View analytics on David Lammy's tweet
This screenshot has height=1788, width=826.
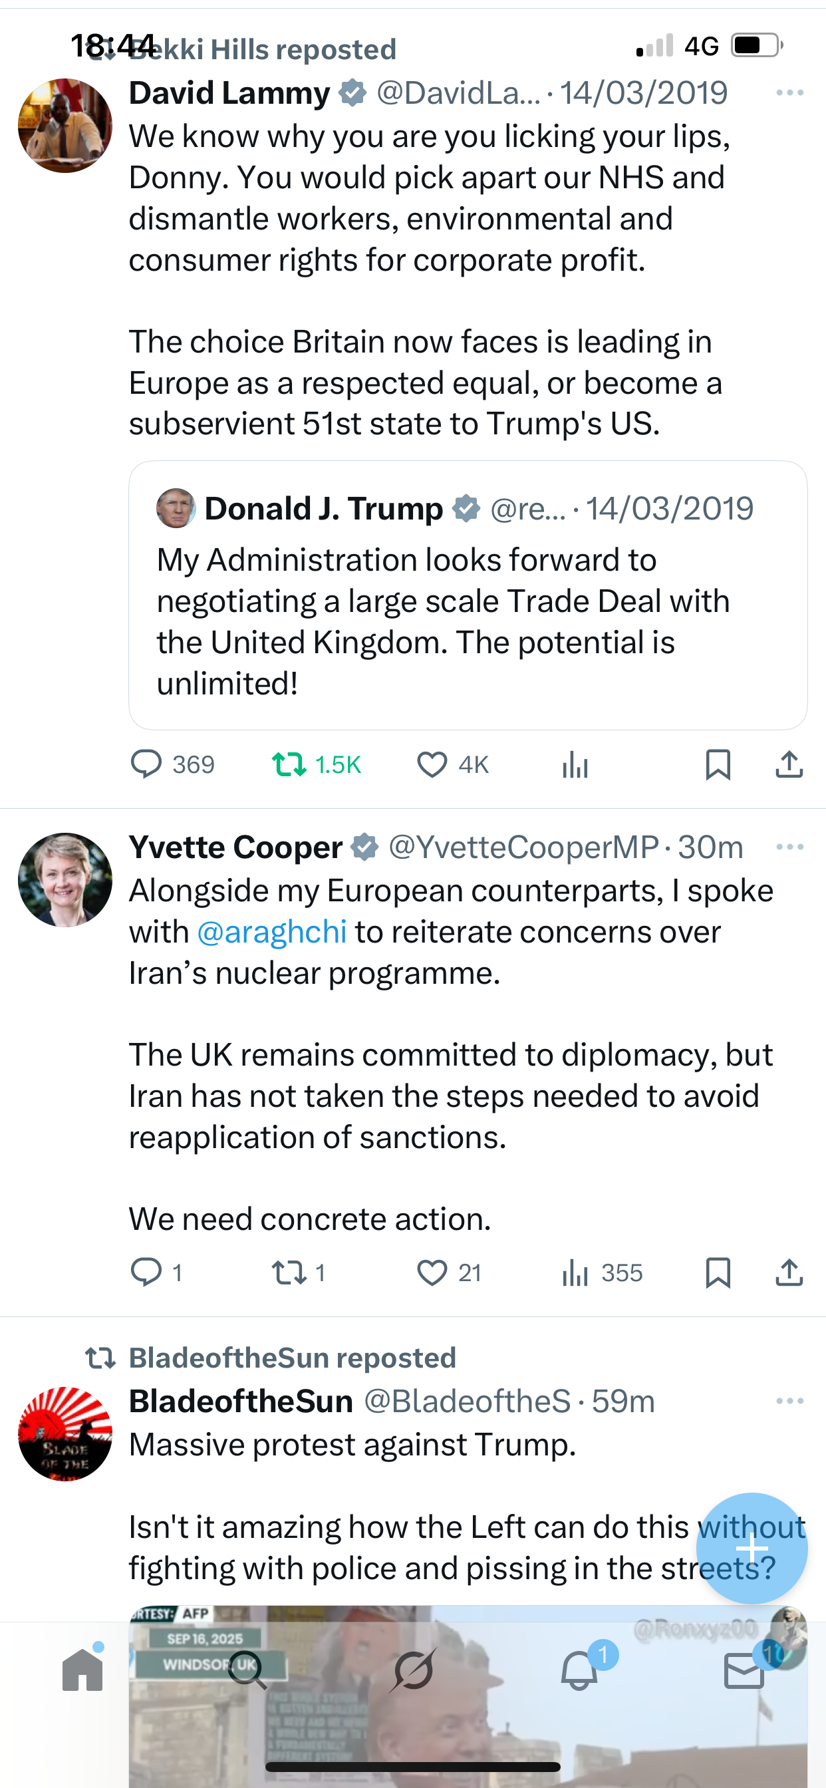(575, 766)
